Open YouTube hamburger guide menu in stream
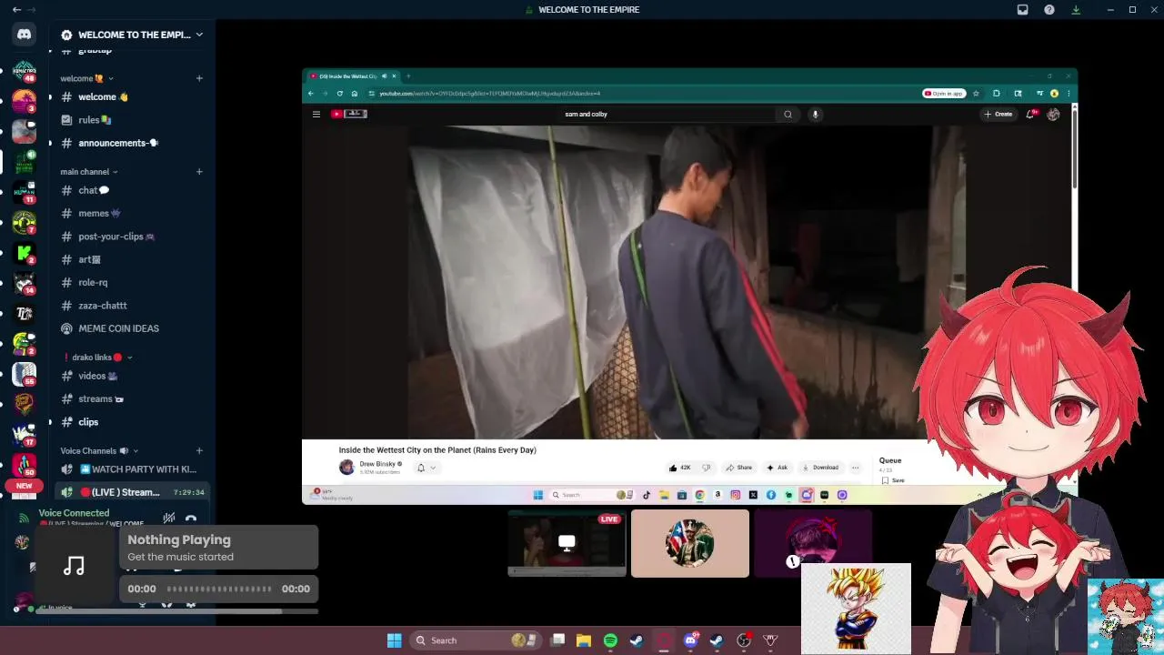Viewport: 1164px width, 655px height. (316, 114)
